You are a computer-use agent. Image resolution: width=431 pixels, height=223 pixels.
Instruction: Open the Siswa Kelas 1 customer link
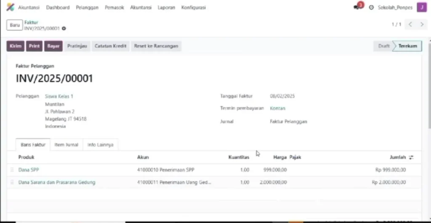coord(59,96)
